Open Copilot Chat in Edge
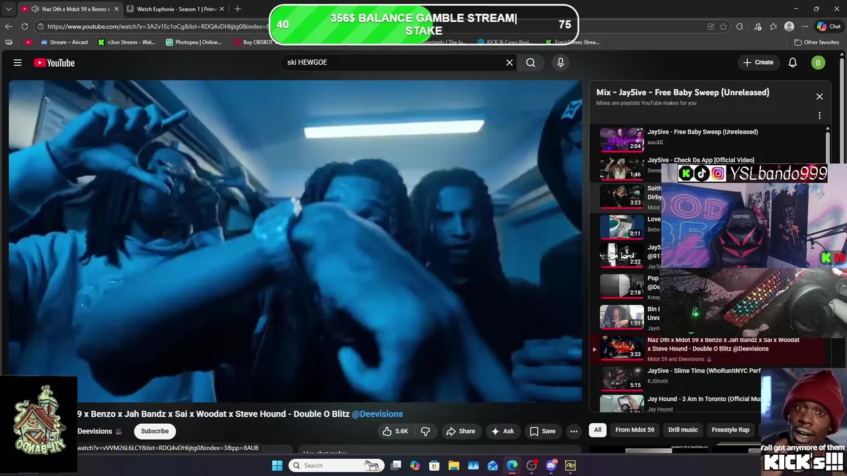Image resolution: width=847 pixels, height=476 pixels. click(828, 26)
